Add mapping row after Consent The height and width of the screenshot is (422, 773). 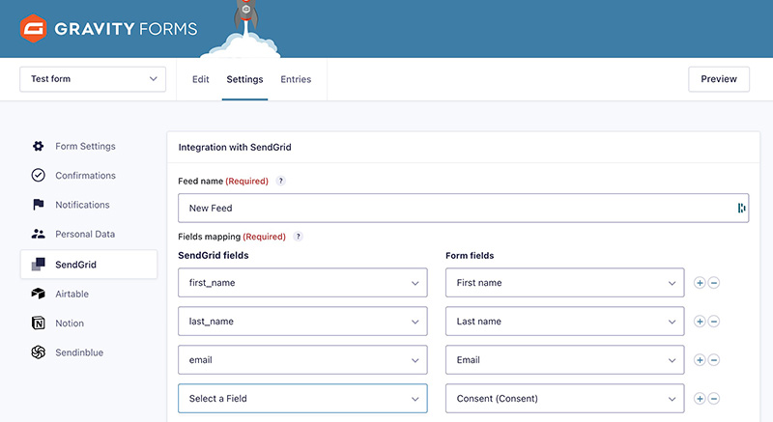tap(700, 399)
